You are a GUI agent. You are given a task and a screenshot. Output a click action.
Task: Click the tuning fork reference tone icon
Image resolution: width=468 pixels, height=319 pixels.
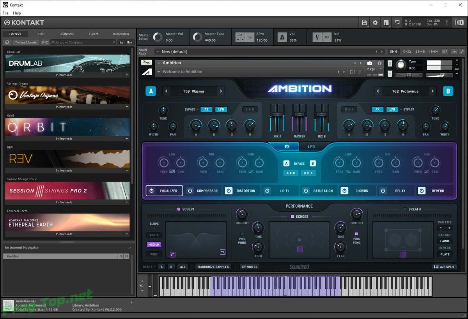(x=317, y=37)
